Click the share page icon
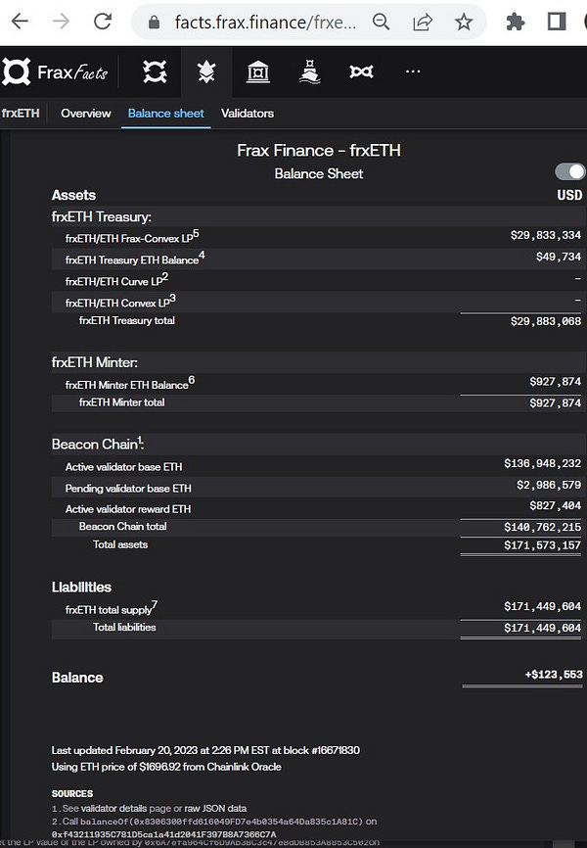 click(423, 22)
